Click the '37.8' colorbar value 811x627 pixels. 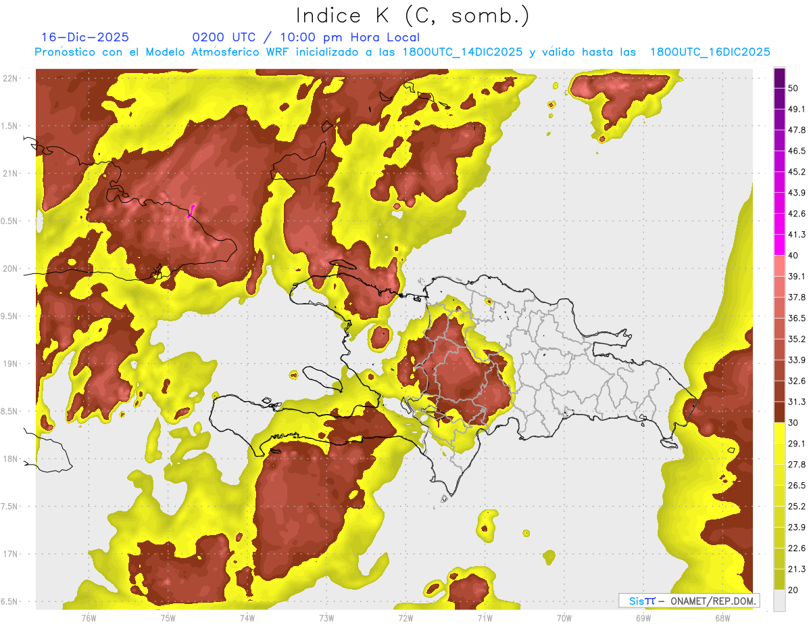[796, 297]
